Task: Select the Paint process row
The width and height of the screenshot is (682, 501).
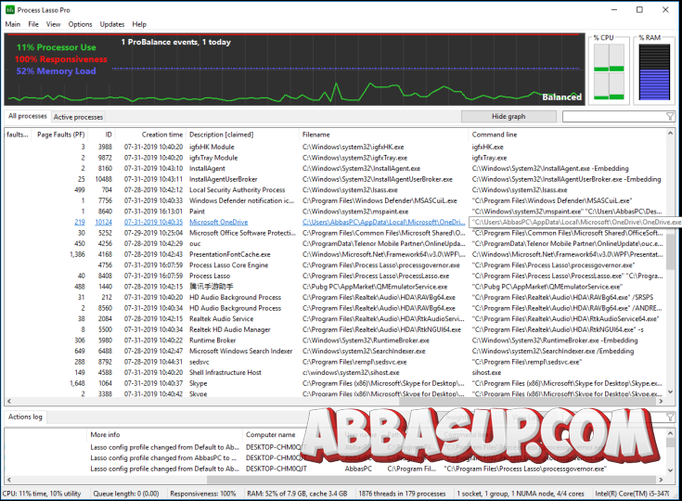Action: click(x=335, y=212)
